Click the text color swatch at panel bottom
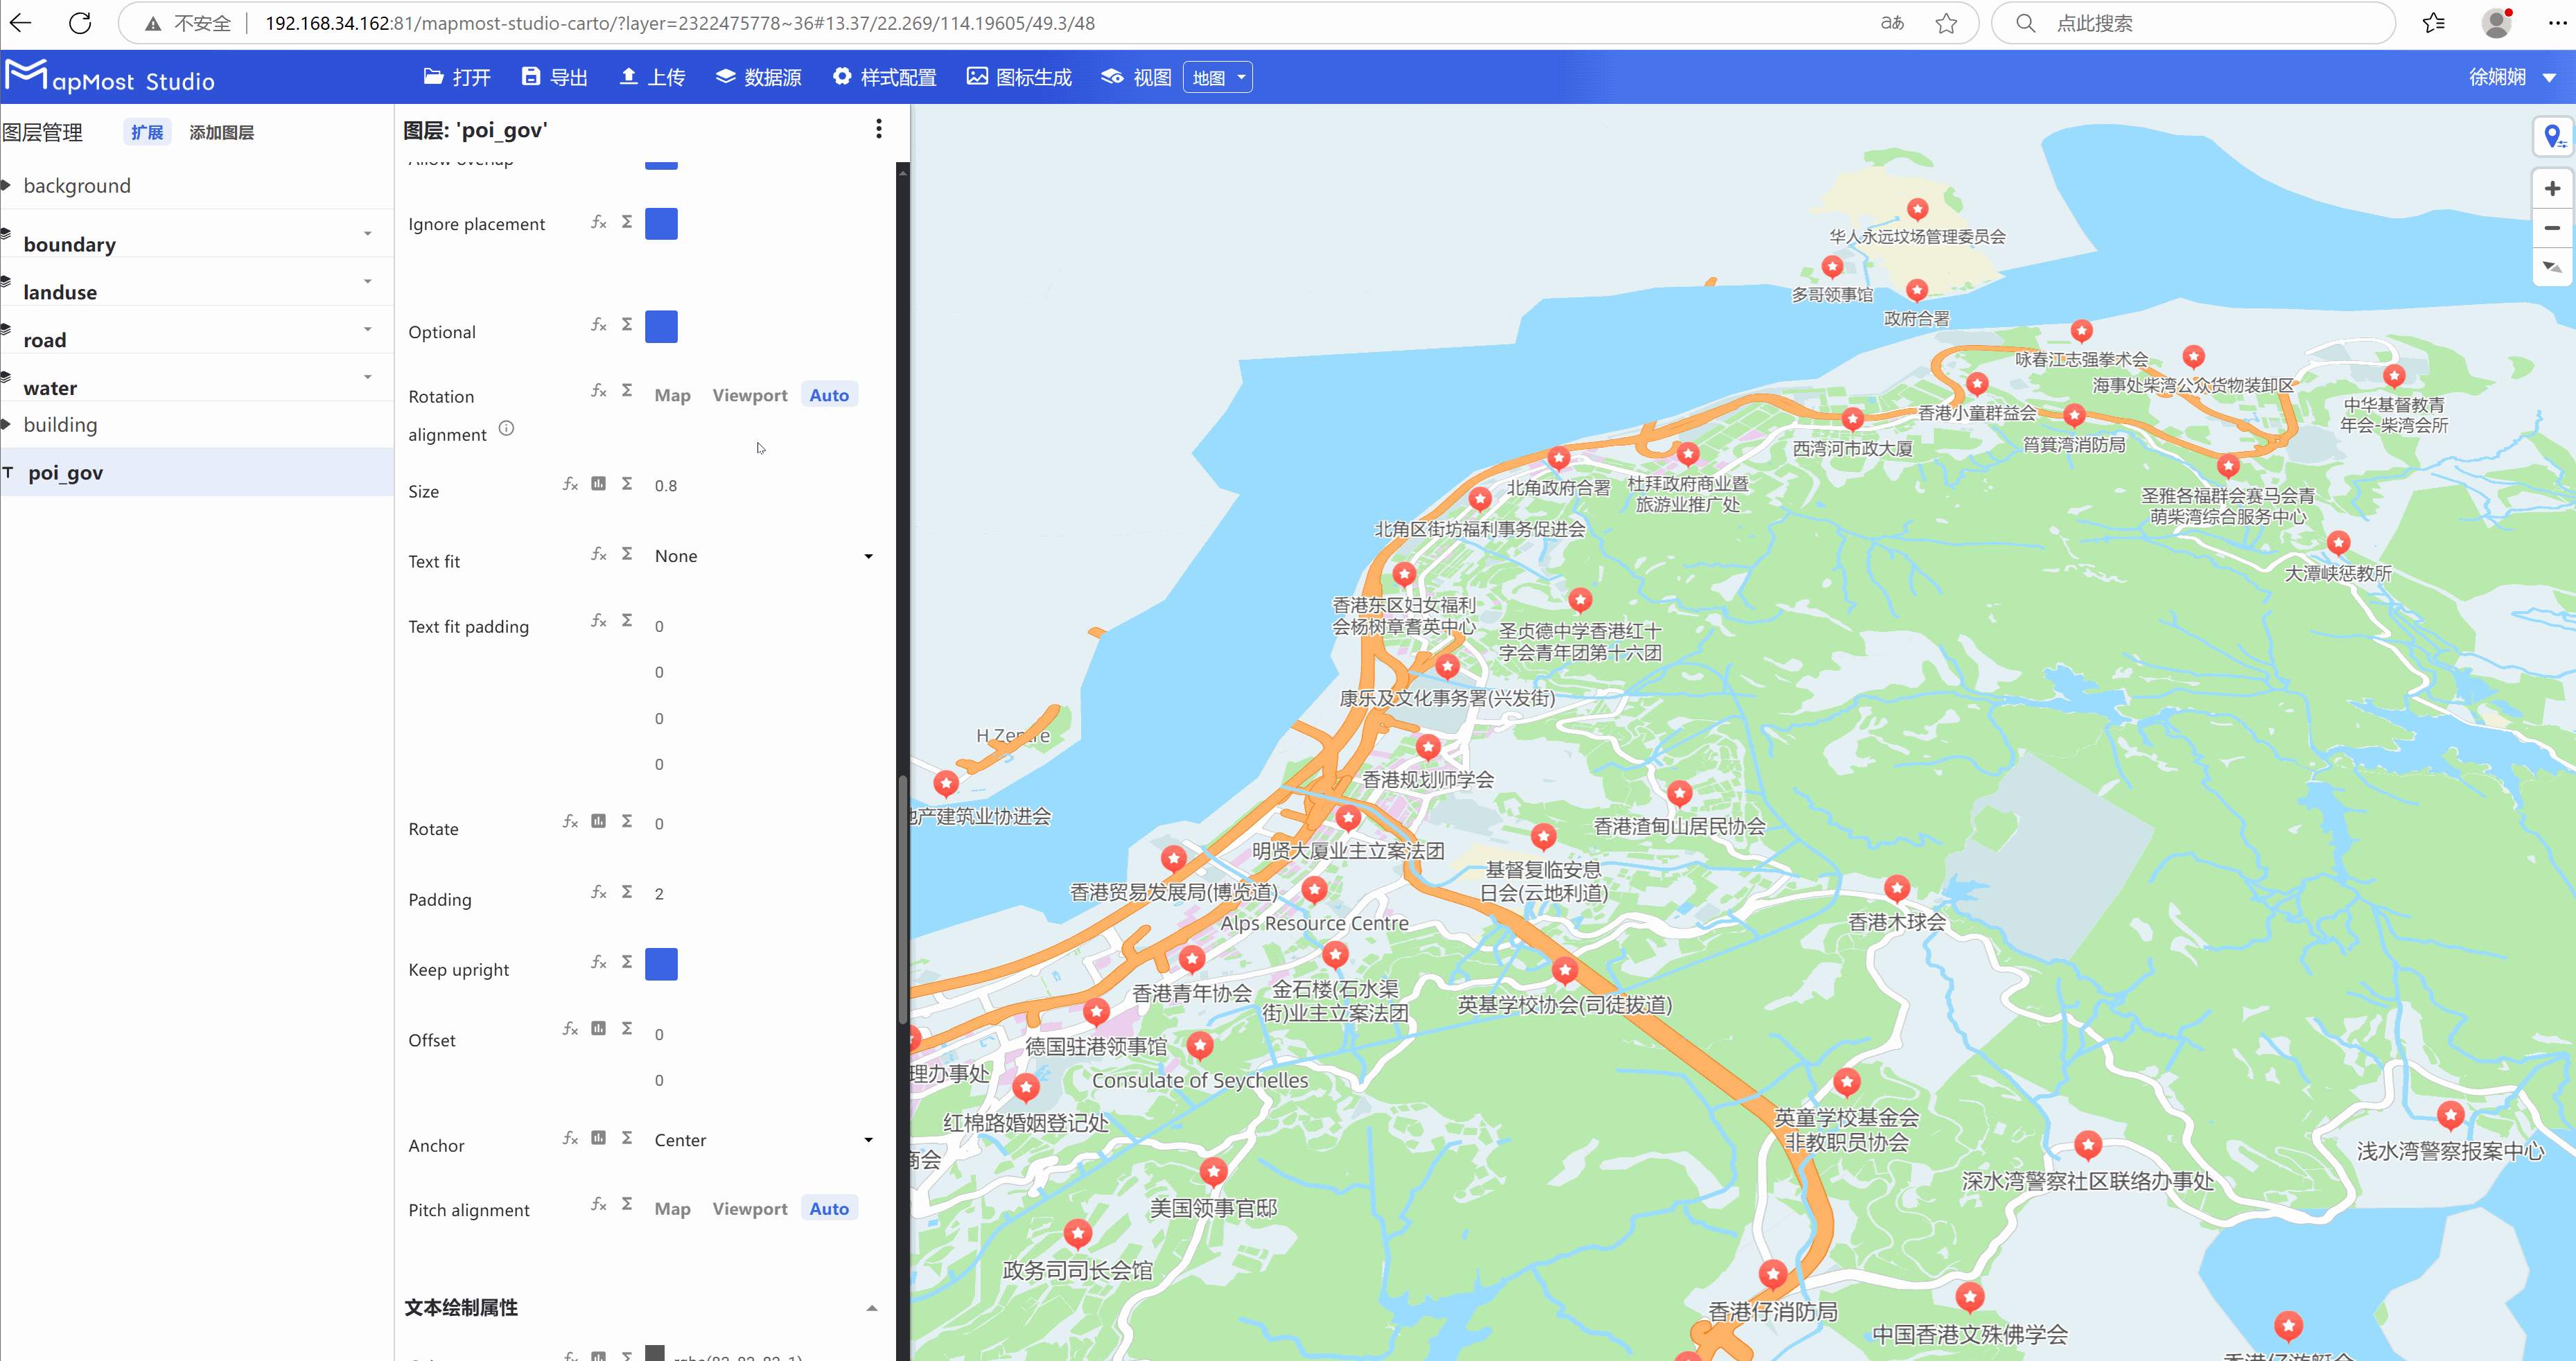Viewport: 2576px width, 1361px height. (655, 1353)
